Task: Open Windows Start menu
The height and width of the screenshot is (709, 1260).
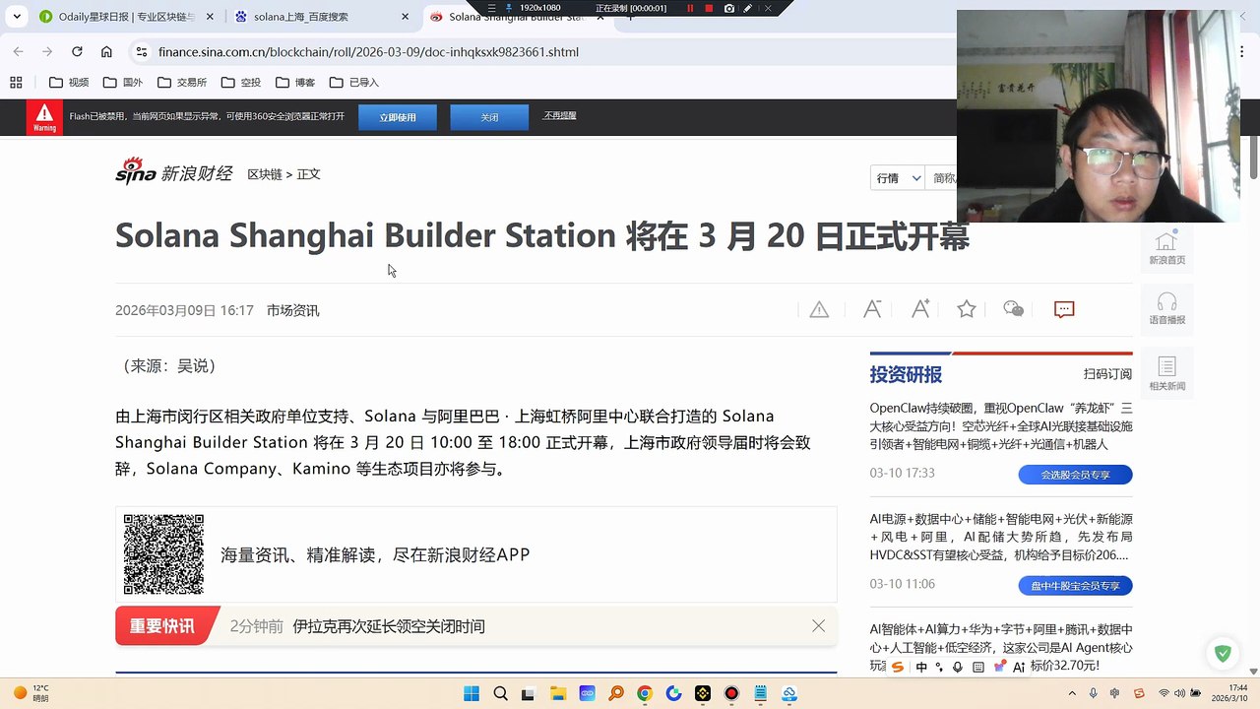Action: pos(471,693)
